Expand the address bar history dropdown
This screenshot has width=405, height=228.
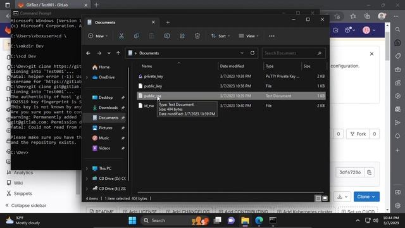coord(242,53)
